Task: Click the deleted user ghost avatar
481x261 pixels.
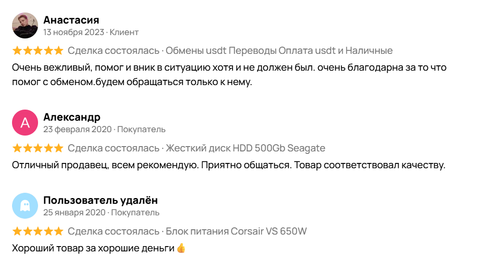Action: click(x=25, y=206)
